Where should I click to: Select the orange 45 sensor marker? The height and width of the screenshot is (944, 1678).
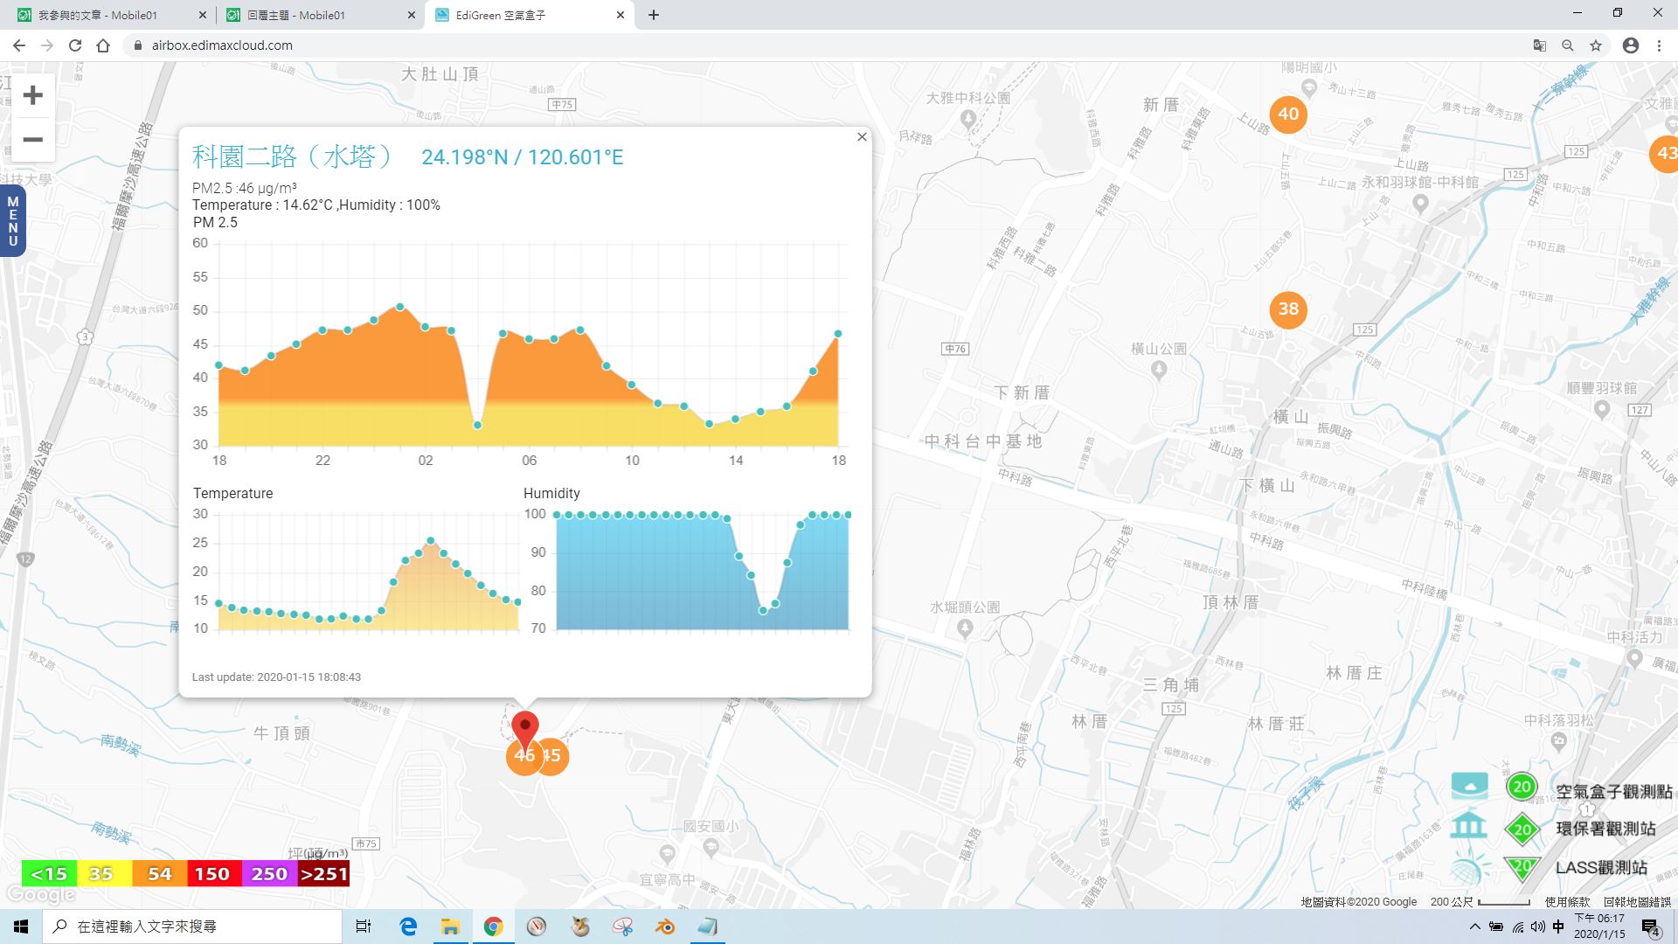554,756
